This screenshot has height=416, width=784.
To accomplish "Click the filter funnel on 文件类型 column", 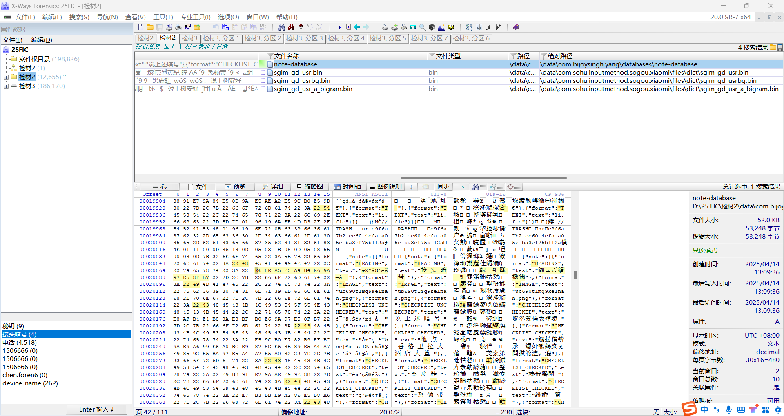I will click(x=432, y=56).
